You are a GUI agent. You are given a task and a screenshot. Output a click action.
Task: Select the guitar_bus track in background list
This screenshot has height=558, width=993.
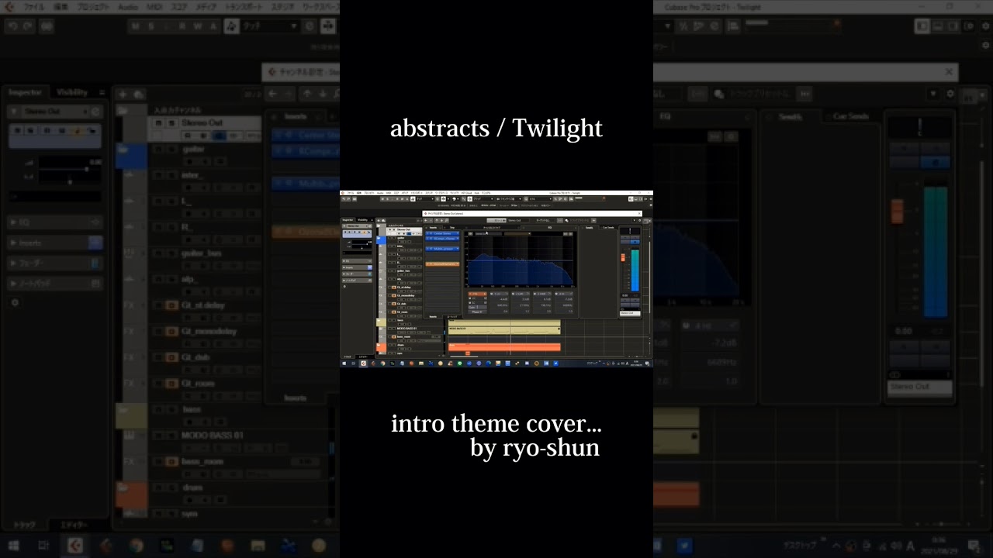tap(203, 253)
